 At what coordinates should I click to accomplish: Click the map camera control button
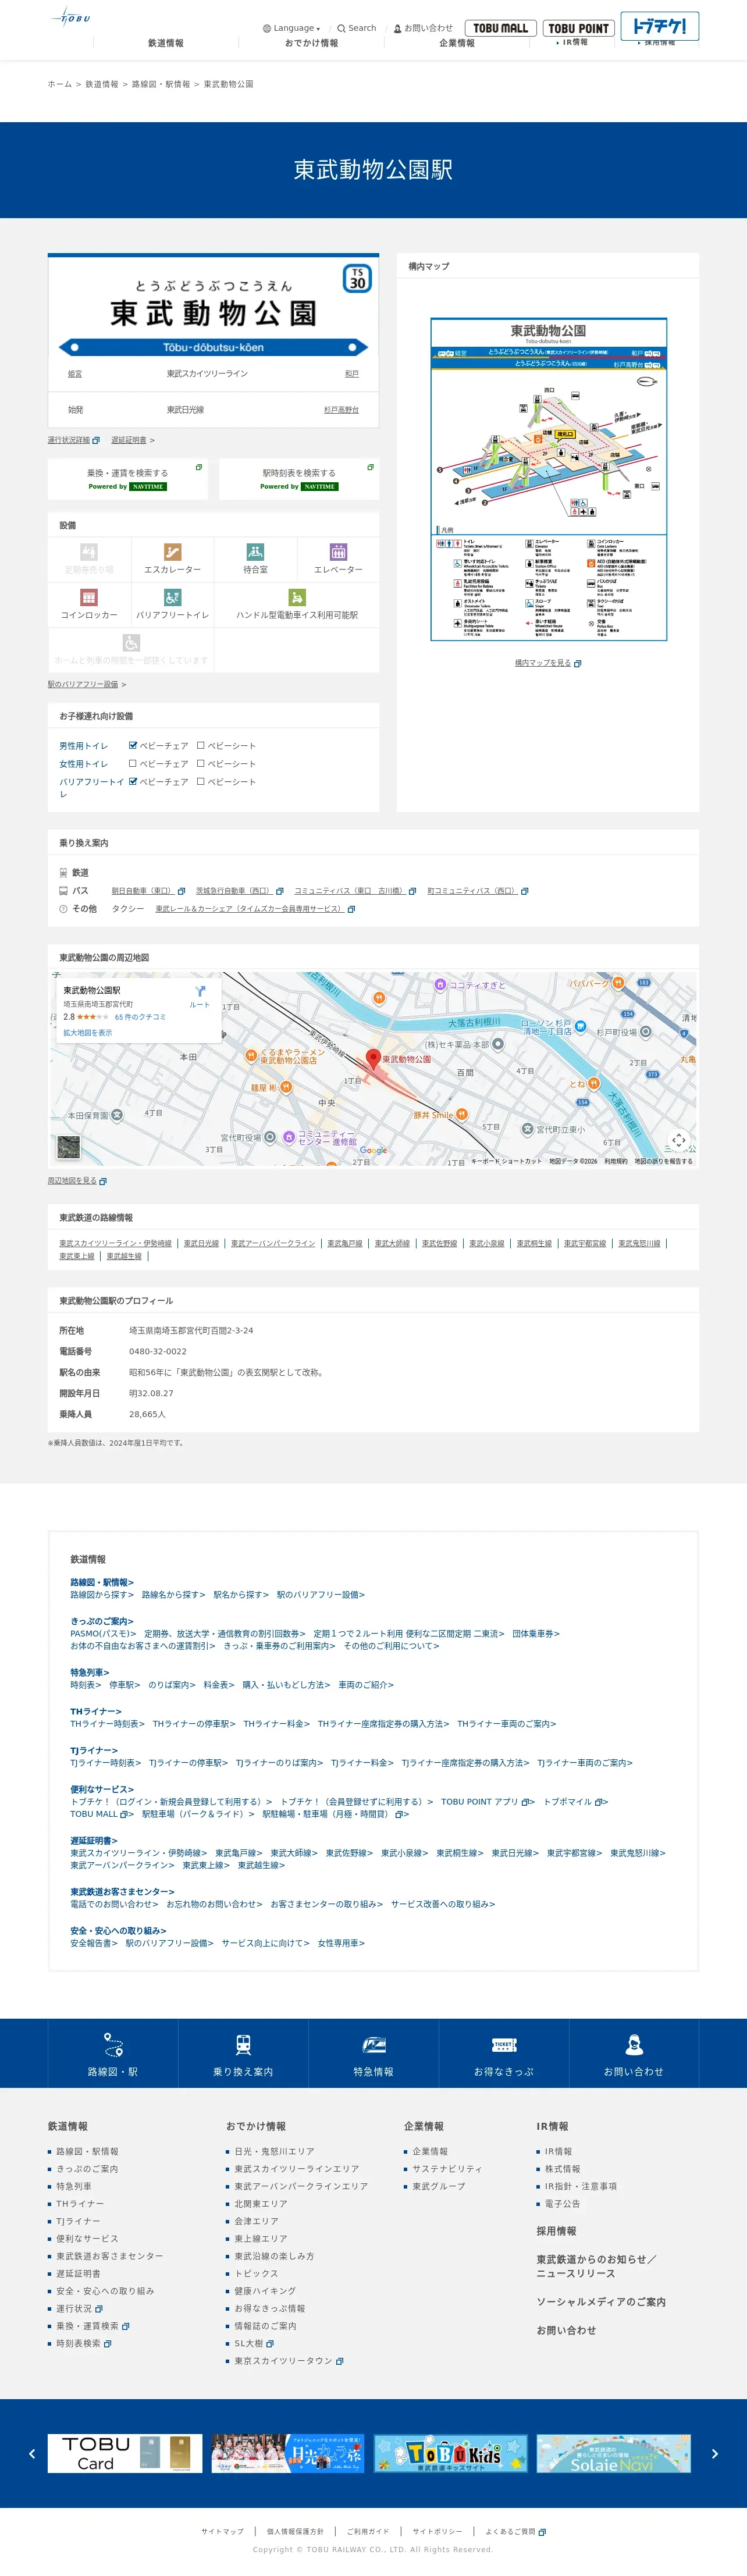tap(679, 1141)
